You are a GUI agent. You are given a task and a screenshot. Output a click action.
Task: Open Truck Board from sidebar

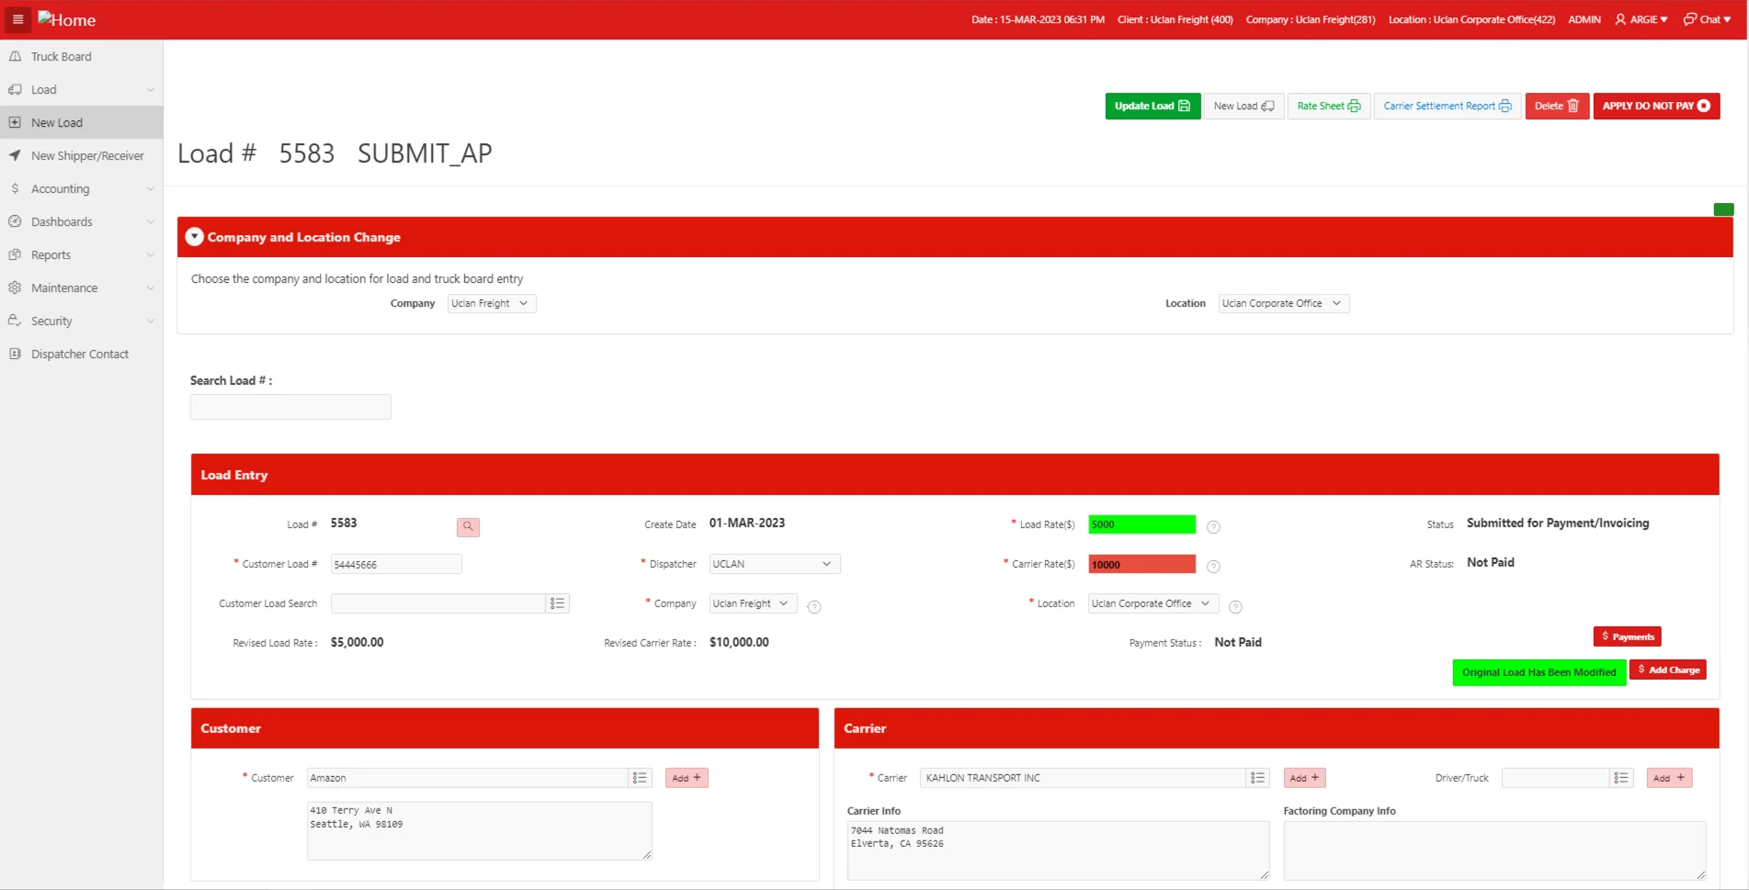62,57
